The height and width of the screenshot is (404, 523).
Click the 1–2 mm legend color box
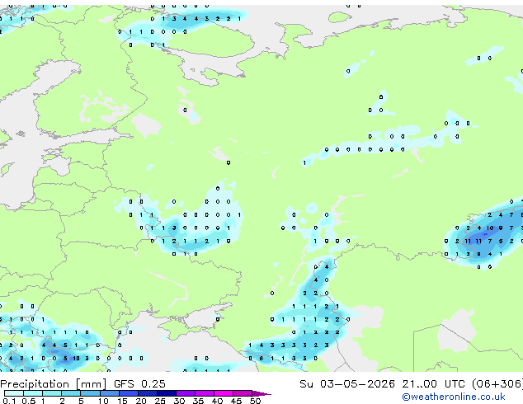tap(52, 393)
